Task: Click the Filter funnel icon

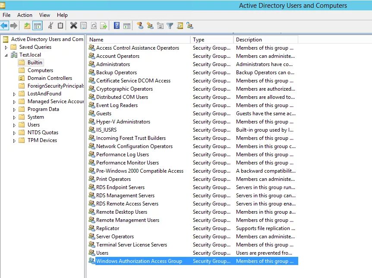Action: coord(170,25)
